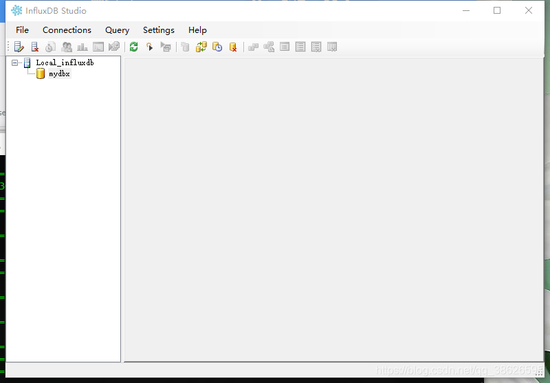Click the greyed create database cylinder icon

pyautogui.click(x=185, y=47)
